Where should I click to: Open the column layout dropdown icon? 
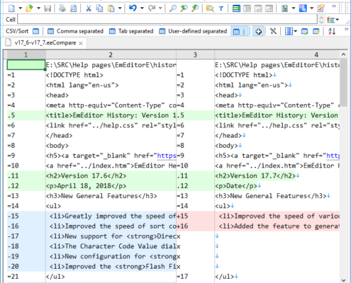[x=291, y=31]
